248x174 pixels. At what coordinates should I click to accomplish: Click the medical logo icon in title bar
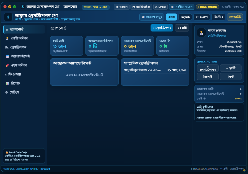[23, 7]
